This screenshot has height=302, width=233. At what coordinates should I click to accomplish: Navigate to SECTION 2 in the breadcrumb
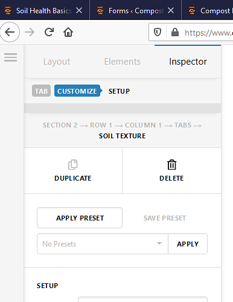click(60, 125)
